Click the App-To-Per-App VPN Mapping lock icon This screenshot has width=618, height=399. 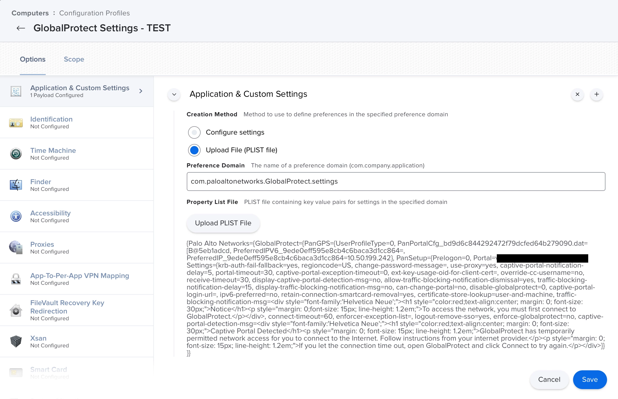click(16, 279)
